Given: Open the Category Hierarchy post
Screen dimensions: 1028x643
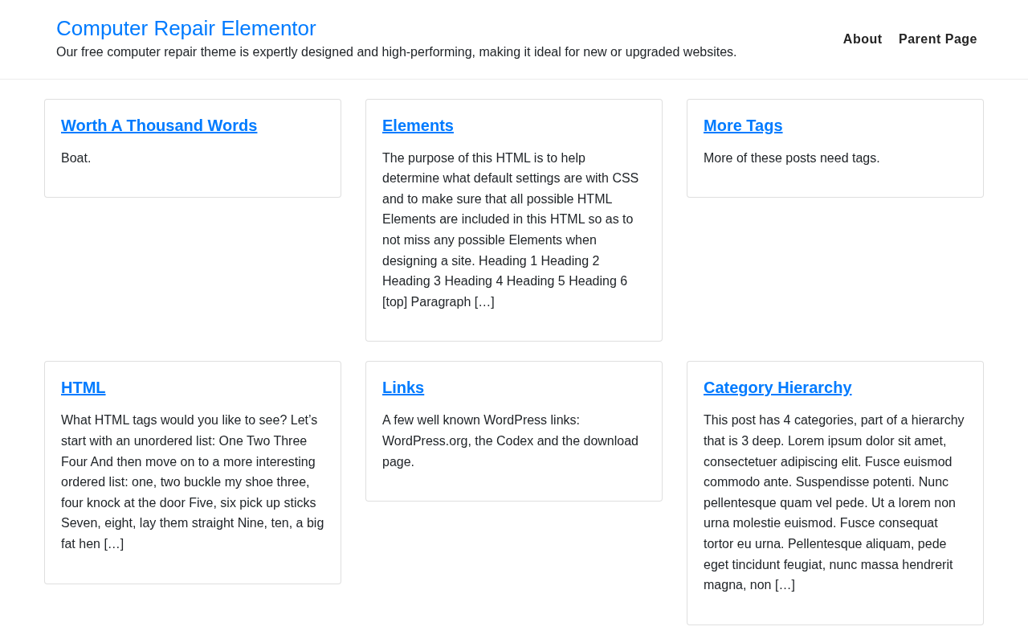Looking at the screenshot, I should 777,387.
